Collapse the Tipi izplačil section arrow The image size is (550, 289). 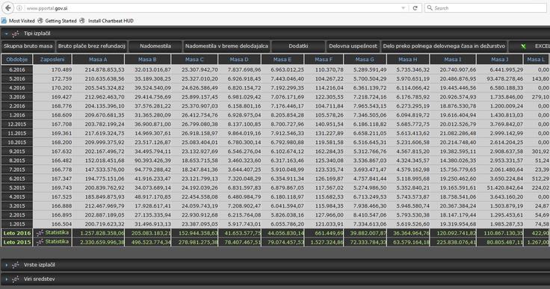pyautogui.click(x=6, y=34)
